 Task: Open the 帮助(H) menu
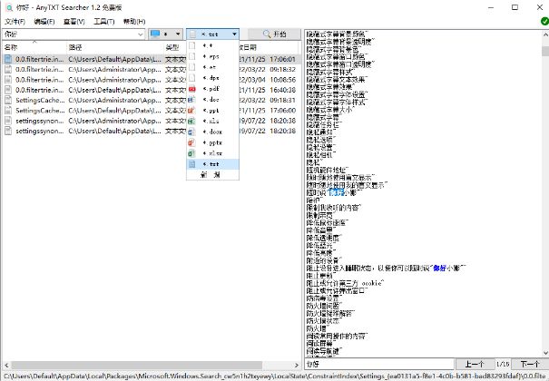[134, 22]
